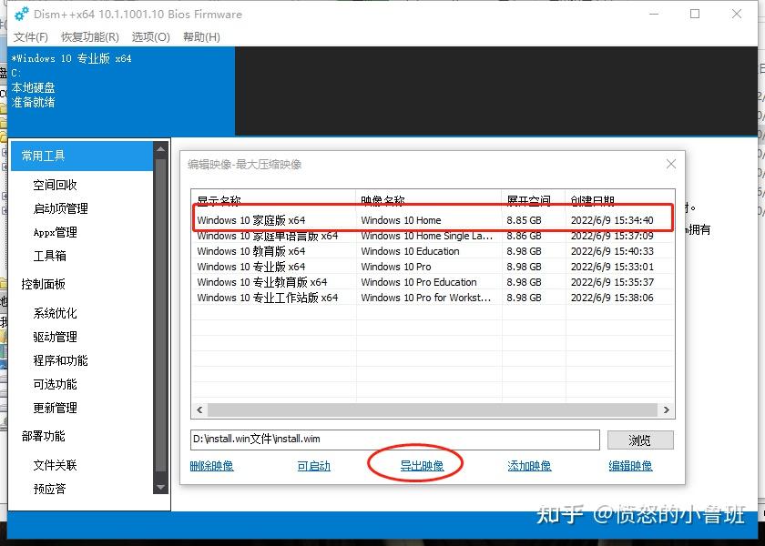This screenshot has height=546, width=765.
Task: Focus the install.wim path input field
Action: point(395,440)
